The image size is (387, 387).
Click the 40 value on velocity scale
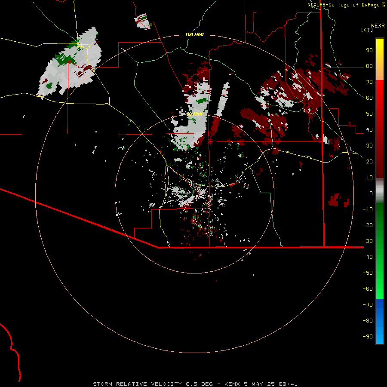pyautogui.click(x=369, y=129)
